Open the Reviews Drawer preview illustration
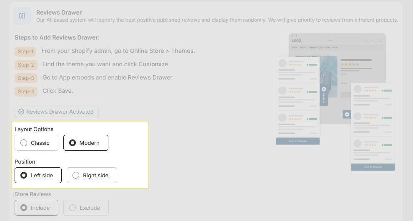 coord(335,102)
